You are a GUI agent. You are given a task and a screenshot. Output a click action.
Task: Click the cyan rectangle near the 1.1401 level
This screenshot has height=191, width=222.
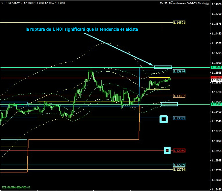coord(163,67)
